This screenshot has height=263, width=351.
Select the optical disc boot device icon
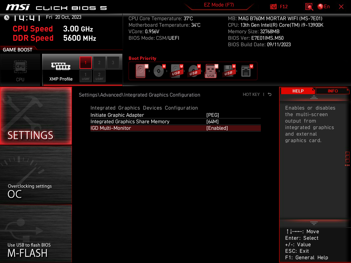coord(159,71)
